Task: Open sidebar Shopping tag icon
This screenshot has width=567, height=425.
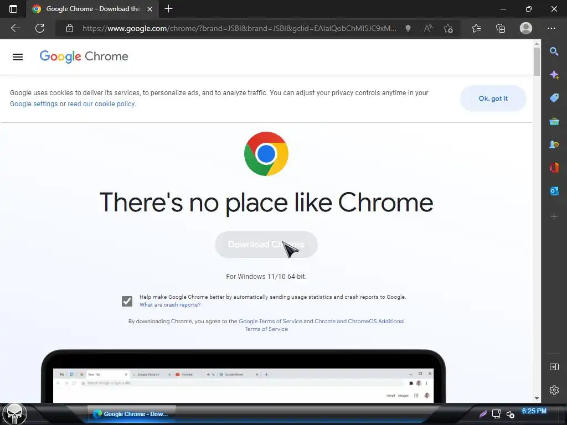Action: click(x=554, y=98)
